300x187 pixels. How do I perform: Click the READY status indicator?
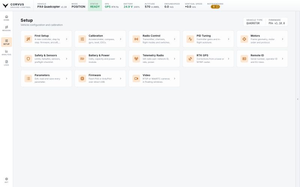click(x=95, y=6)
